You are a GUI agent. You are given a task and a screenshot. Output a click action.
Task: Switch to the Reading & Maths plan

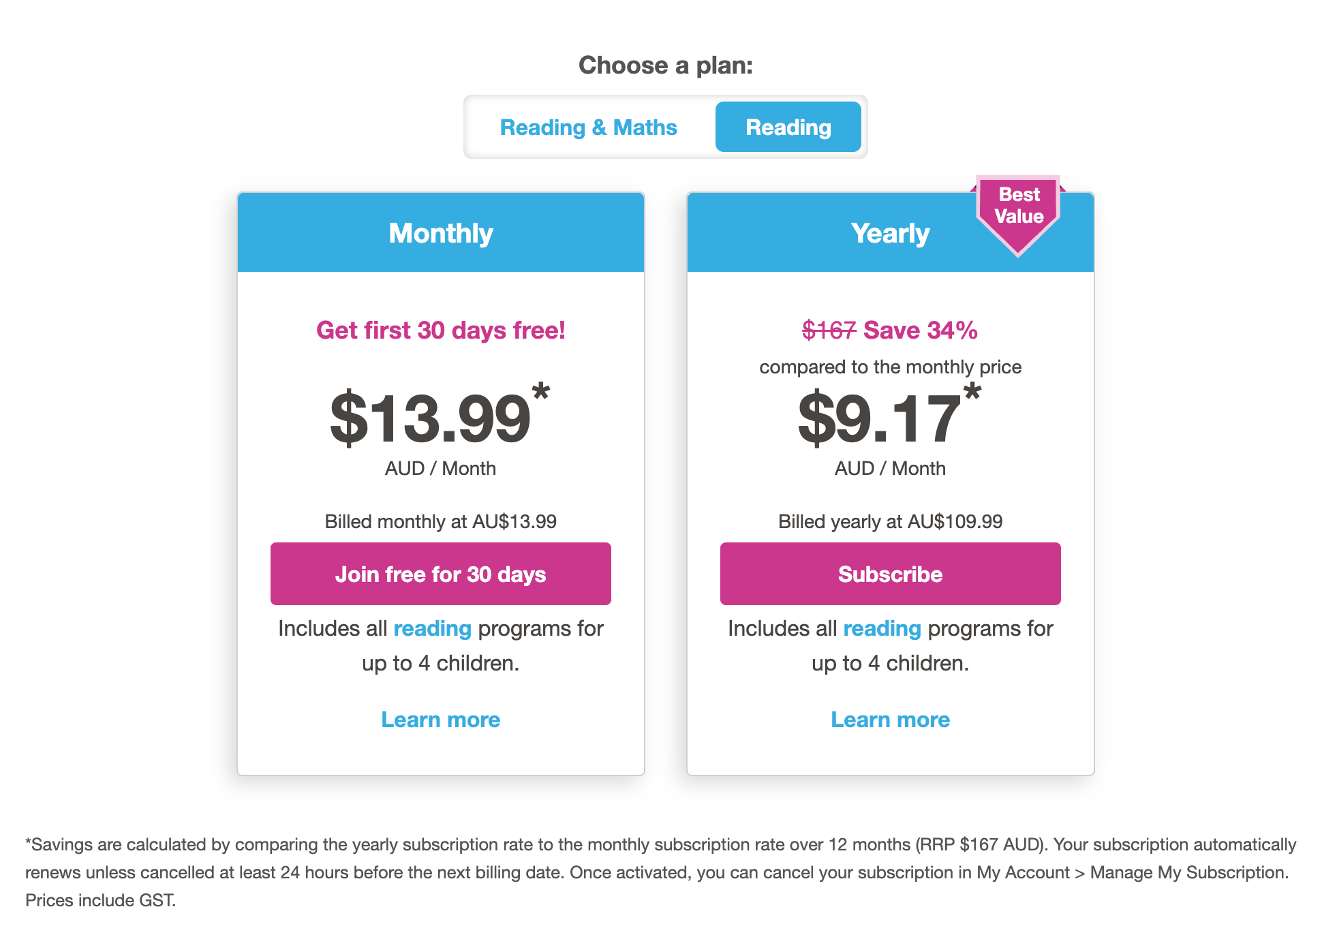(x=588, y=127)
